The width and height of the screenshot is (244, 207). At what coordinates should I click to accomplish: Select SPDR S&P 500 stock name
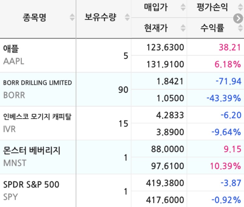(x=31, y=184)
